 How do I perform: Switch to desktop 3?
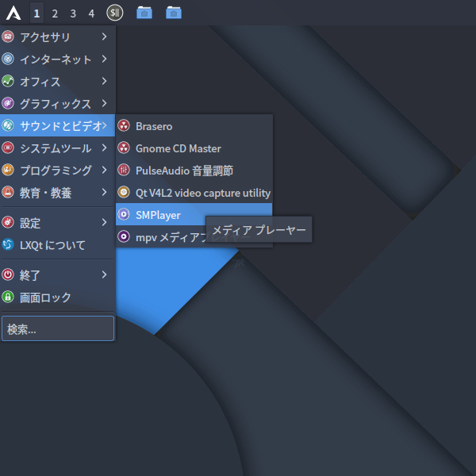73,13
